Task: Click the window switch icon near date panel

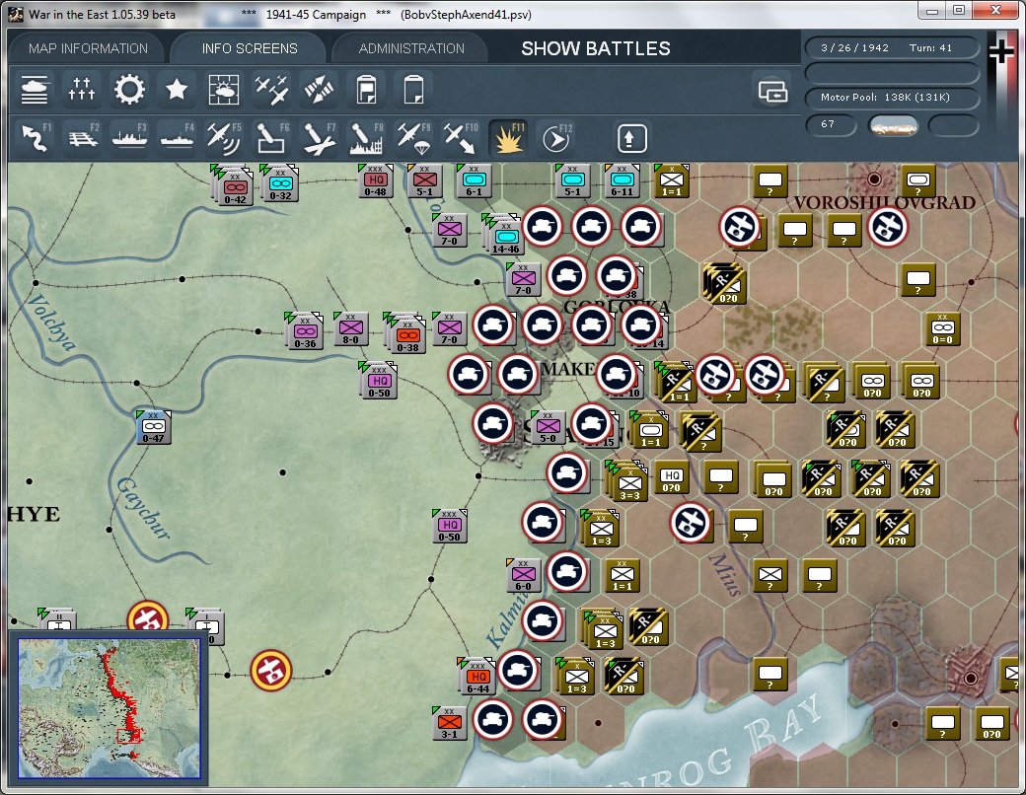Action: pos(772,91)
